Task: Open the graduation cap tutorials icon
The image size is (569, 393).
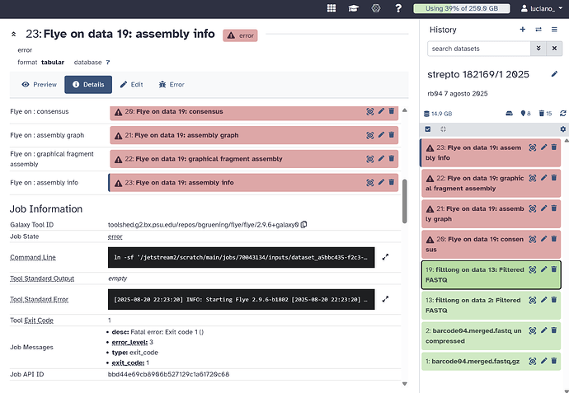Action: (354, 8)
